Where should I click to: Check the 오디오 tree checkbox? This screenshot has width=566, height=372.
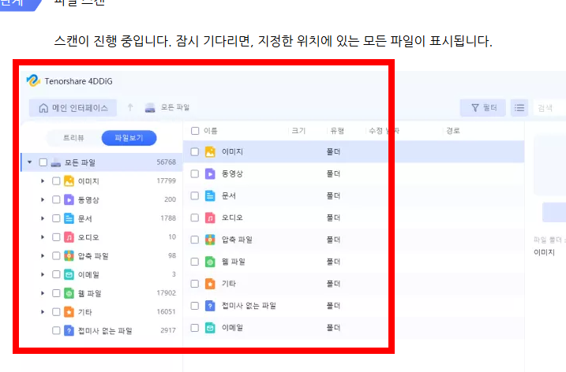(56, 237)
